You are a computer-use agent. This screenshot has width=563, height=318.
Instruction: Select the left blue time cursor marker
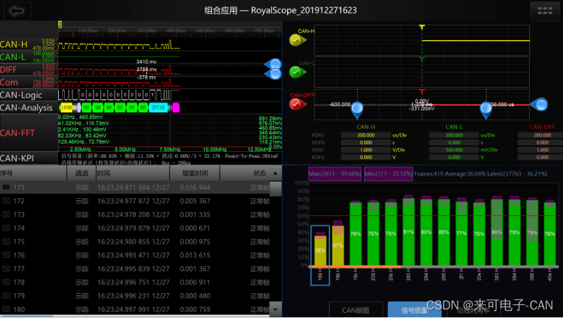coord(358,109)
